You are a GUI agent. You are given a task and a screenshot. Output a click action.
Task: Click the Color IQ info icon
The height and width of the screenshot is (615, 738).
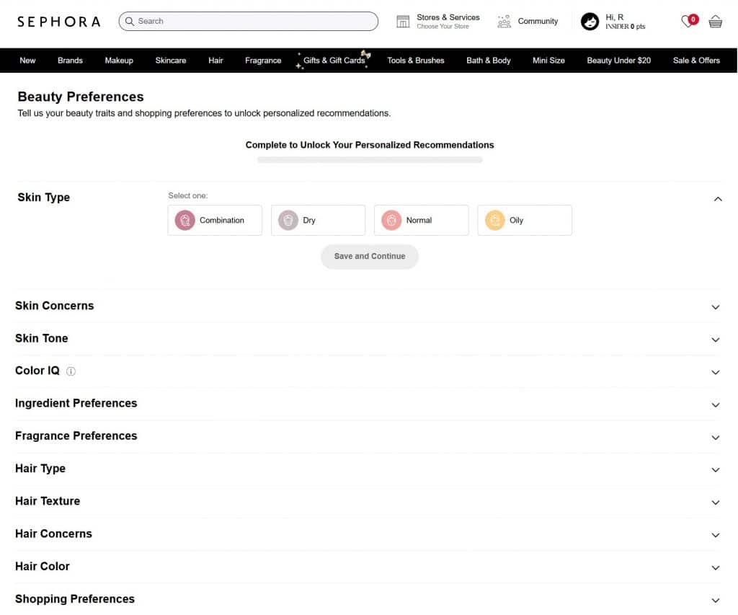pos(71,371)
